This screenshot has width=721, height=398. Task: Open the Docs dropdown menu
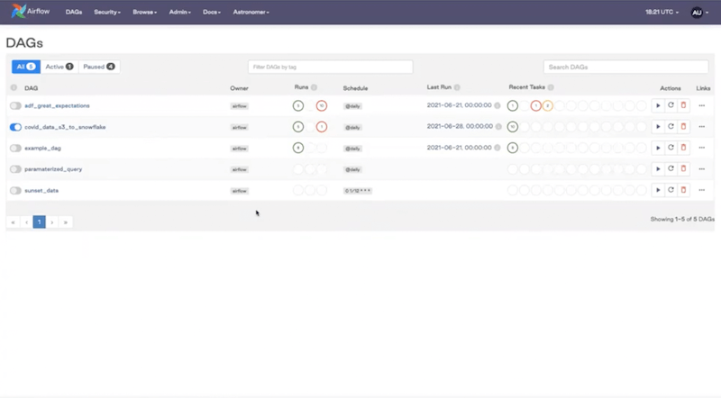coord(212,12)
